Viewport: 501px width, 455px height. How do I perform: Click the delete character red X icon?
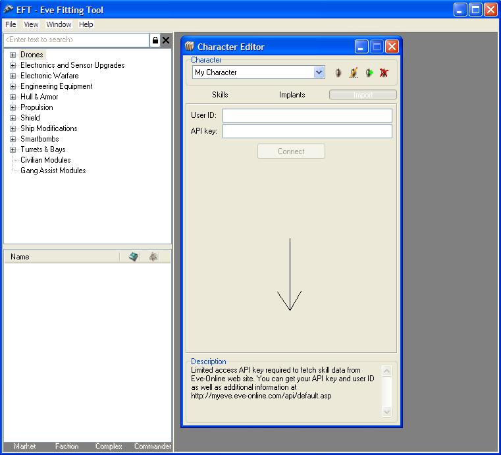pos(384,72)
